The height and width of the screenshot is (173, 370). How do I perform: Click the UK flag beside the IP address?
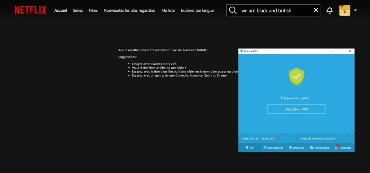277,139
